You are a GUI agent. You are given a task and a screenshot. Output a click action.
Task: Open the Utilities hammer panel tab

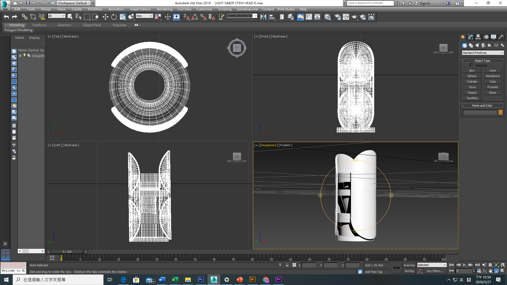(501, 37)
